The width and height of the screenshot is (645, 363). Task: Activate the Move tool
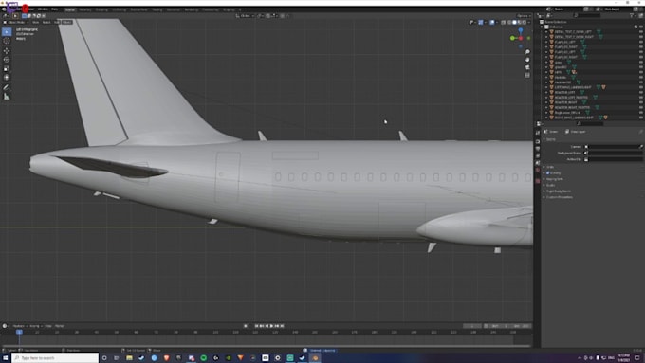point(7,50)
